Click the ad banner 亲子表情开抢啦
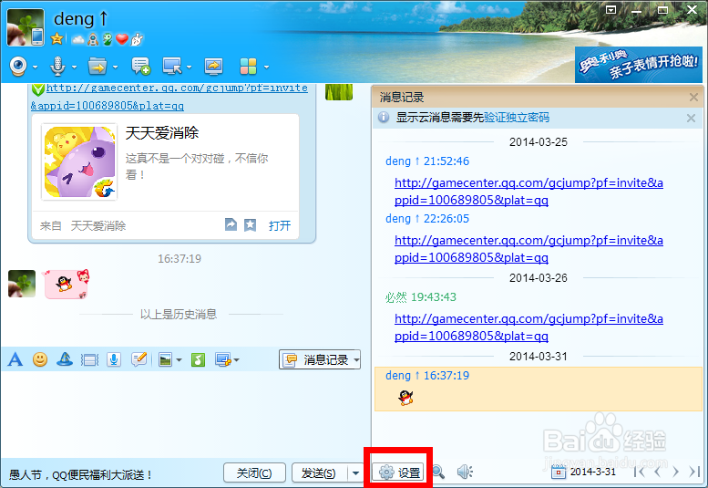Image resolution: width=708 pixels, height=488 pixels. [639, 65]
